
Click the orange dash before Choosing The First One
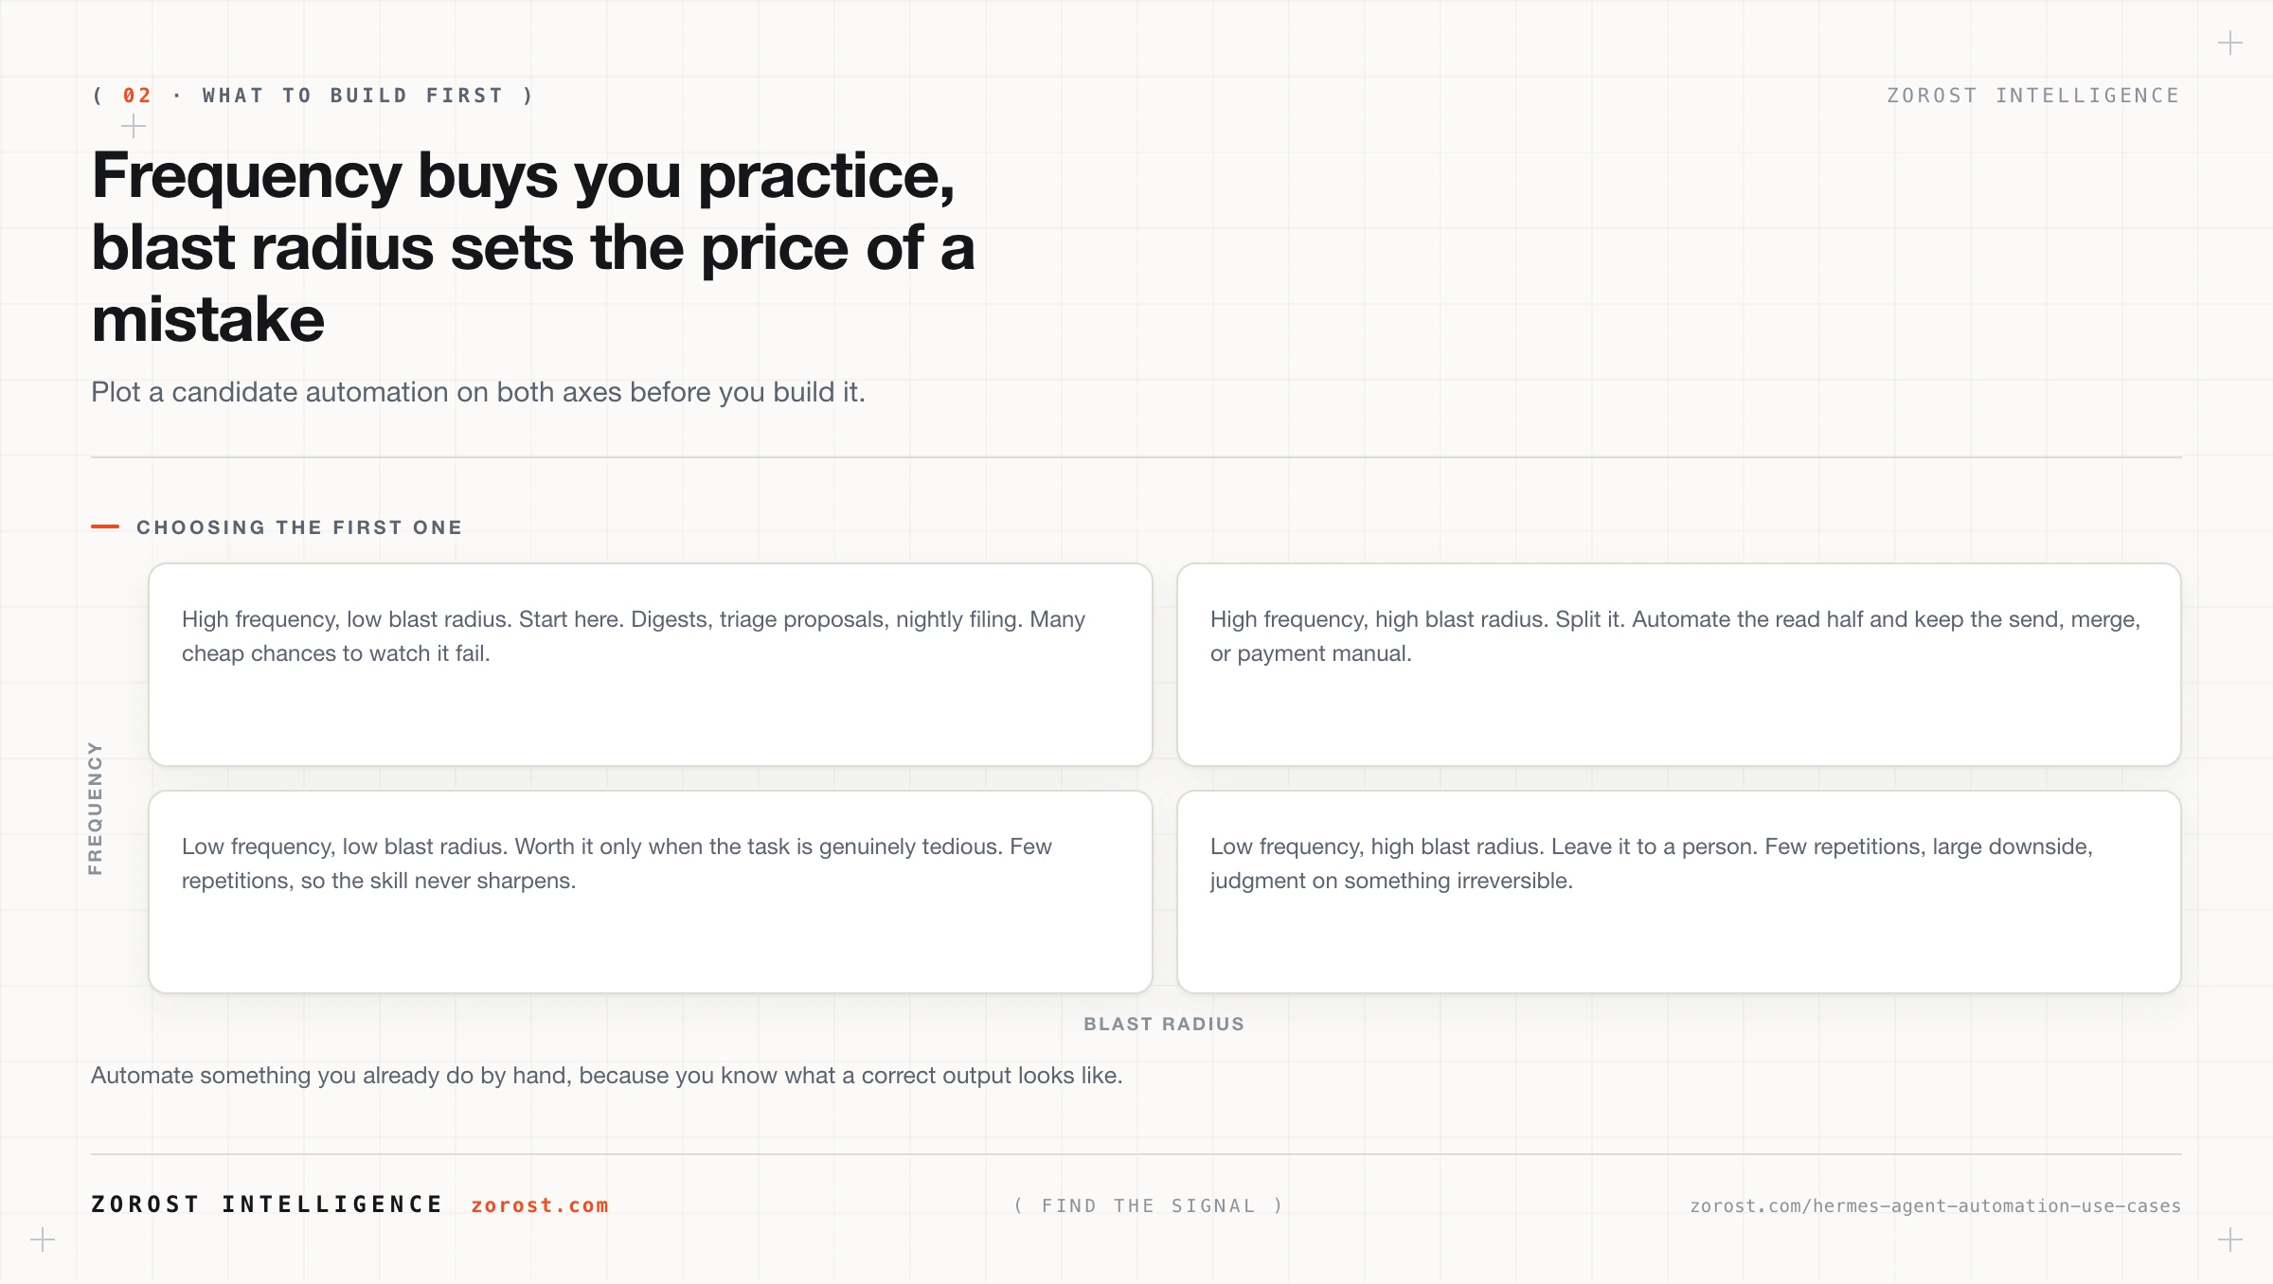pos(105,526)
